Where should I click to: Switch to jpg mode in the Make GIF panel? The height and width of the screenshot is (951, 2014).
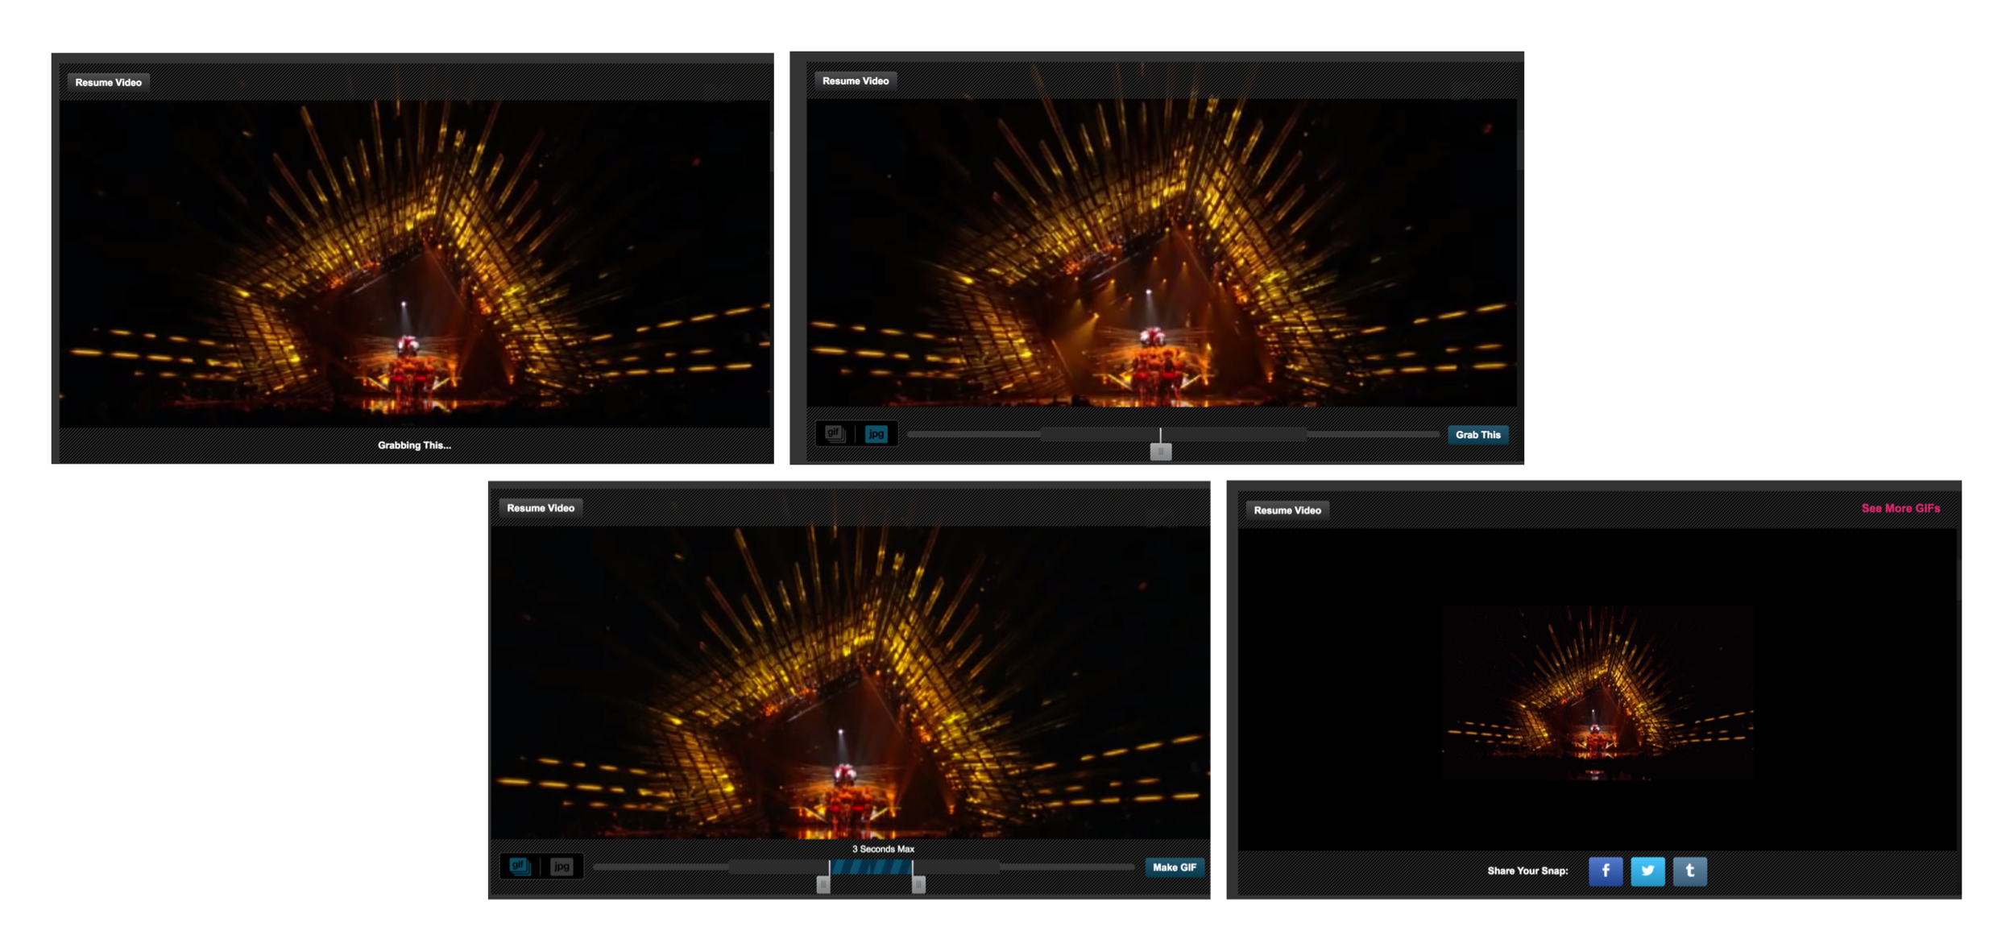coord(562,866)
